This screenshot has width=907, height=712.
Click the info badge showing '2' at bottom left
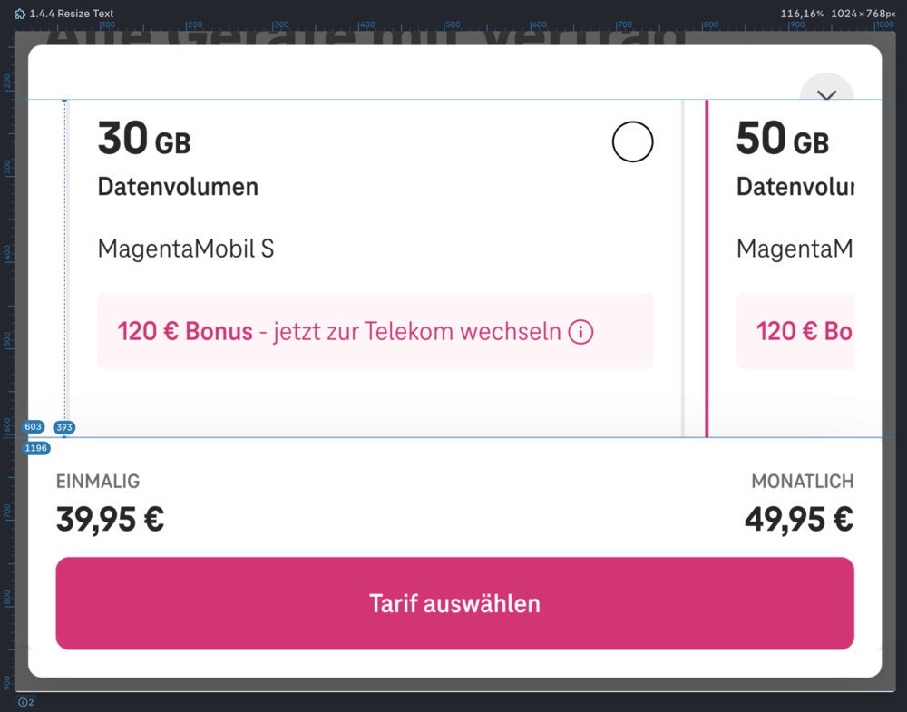(x=26, y=702)
